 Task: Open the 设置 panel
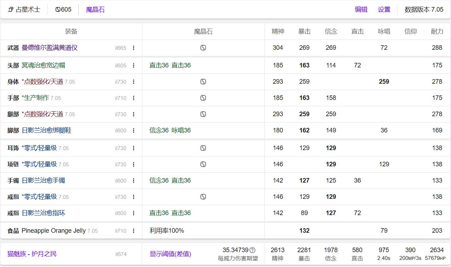[x=384, y=10]
